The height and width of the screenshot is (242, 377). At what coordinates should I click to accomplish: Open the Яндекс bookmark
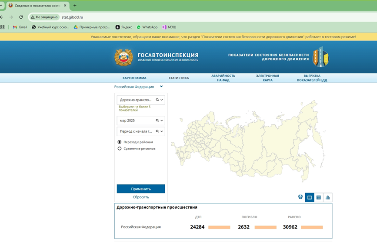coord(124,27)
